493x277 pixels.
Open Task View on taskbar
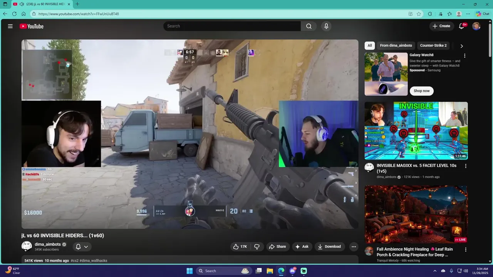pyautogui.click(x=259, y=271)
